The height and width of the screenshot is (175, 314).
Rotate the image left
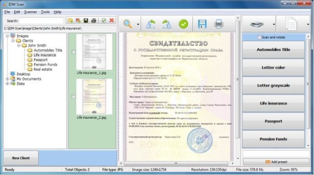point(151,24)
